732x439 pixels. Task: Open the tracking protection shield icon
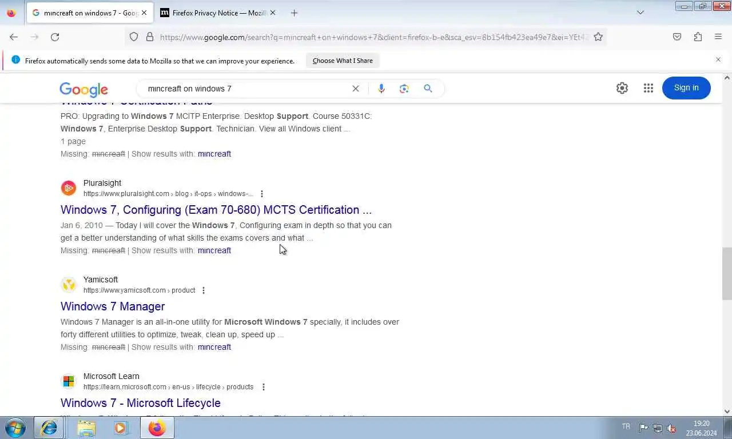(x=134, y=37)
